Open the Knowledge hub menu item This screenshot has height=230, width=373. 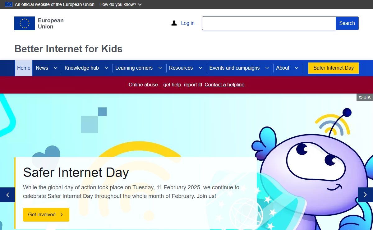[x=82, y=68]
